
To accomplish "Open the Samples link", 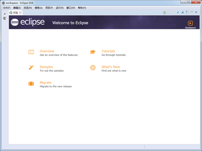I will pyautogui.click(x=46, y=67).
